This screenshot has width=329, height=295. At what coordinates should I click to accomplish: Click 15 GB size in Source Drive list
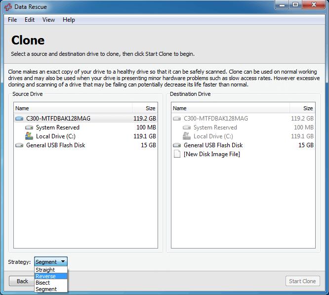pos(149,145)
